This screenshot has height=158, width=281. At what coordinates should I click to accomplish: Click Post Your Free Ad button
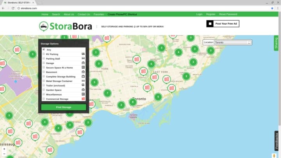click(x=222, y=24)
